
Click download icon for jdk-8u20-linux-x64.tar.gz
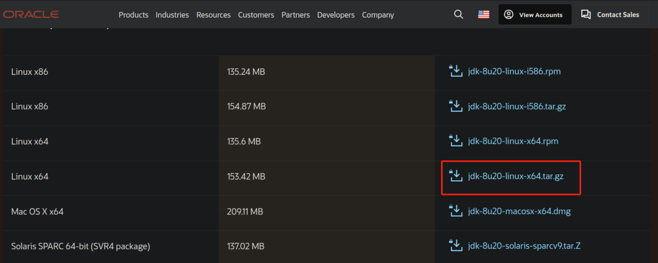[x=455, y=176]
